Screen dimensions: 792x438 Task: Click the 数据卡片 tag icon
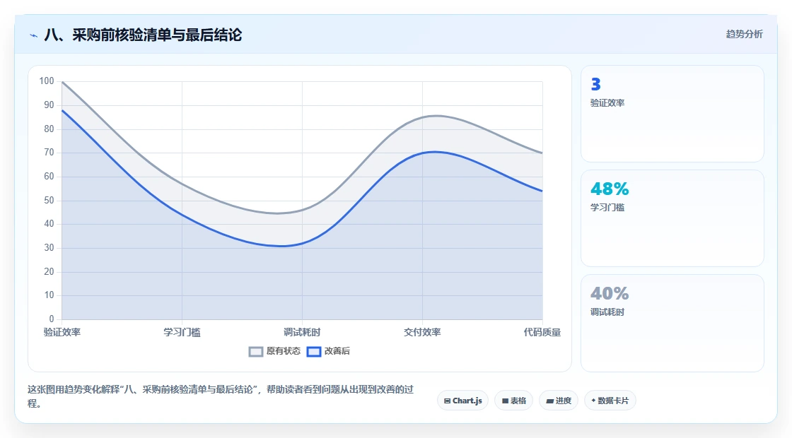pos(593,401)
